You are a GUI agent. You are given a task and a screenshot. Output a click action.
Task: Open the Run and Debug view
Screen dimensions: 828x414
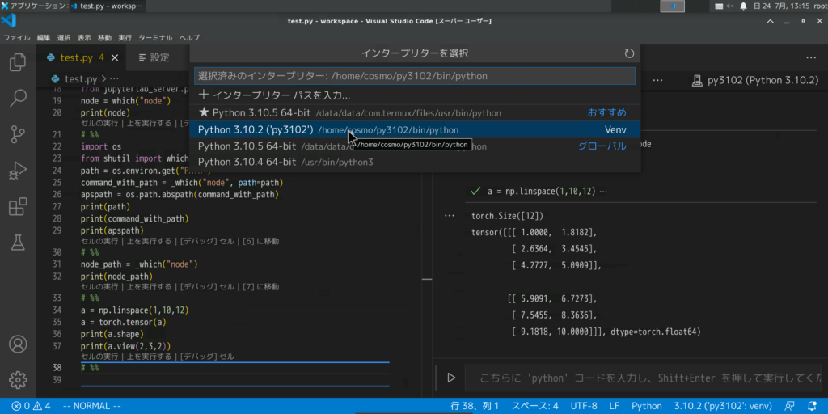17,171
